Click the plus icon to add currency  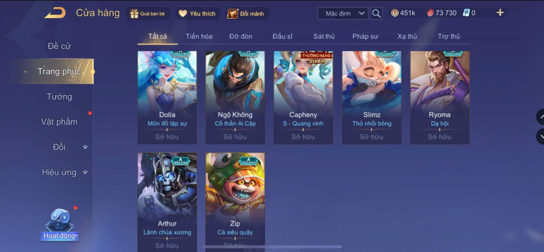pos(500,12)
